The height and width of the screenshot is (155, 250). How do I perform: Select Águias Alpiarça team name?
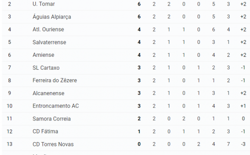(52, 17)
